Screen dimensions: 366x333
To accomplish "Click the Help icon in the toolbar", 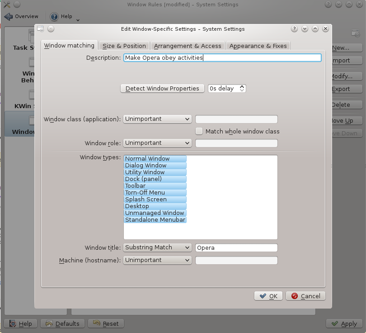I will 54,16.
